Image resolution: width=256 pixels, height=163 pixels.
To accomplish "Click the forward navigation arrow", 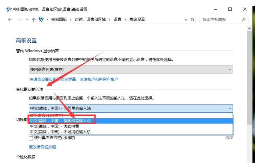I will point(20,20).
